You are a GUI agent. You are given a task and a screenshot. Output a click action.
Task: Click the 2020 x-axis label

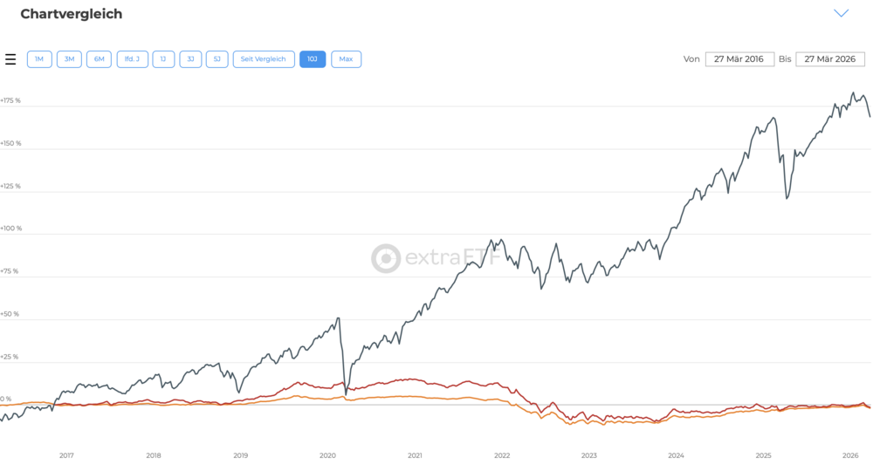tap(327, 455)
